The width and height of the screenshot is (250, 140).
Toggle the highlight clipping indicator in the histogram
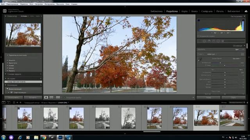point(243,20)
